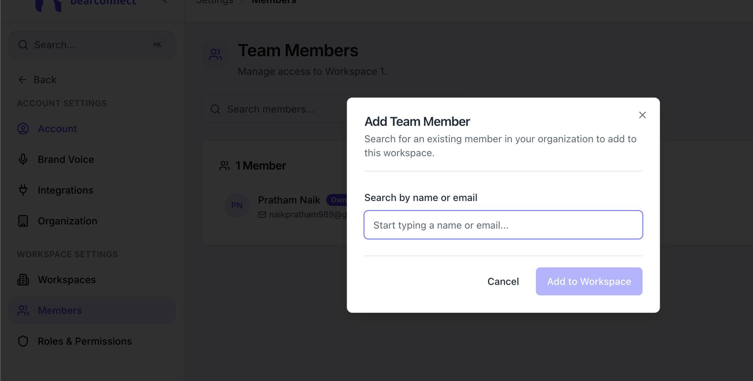Focus the name or email search field

503,225
